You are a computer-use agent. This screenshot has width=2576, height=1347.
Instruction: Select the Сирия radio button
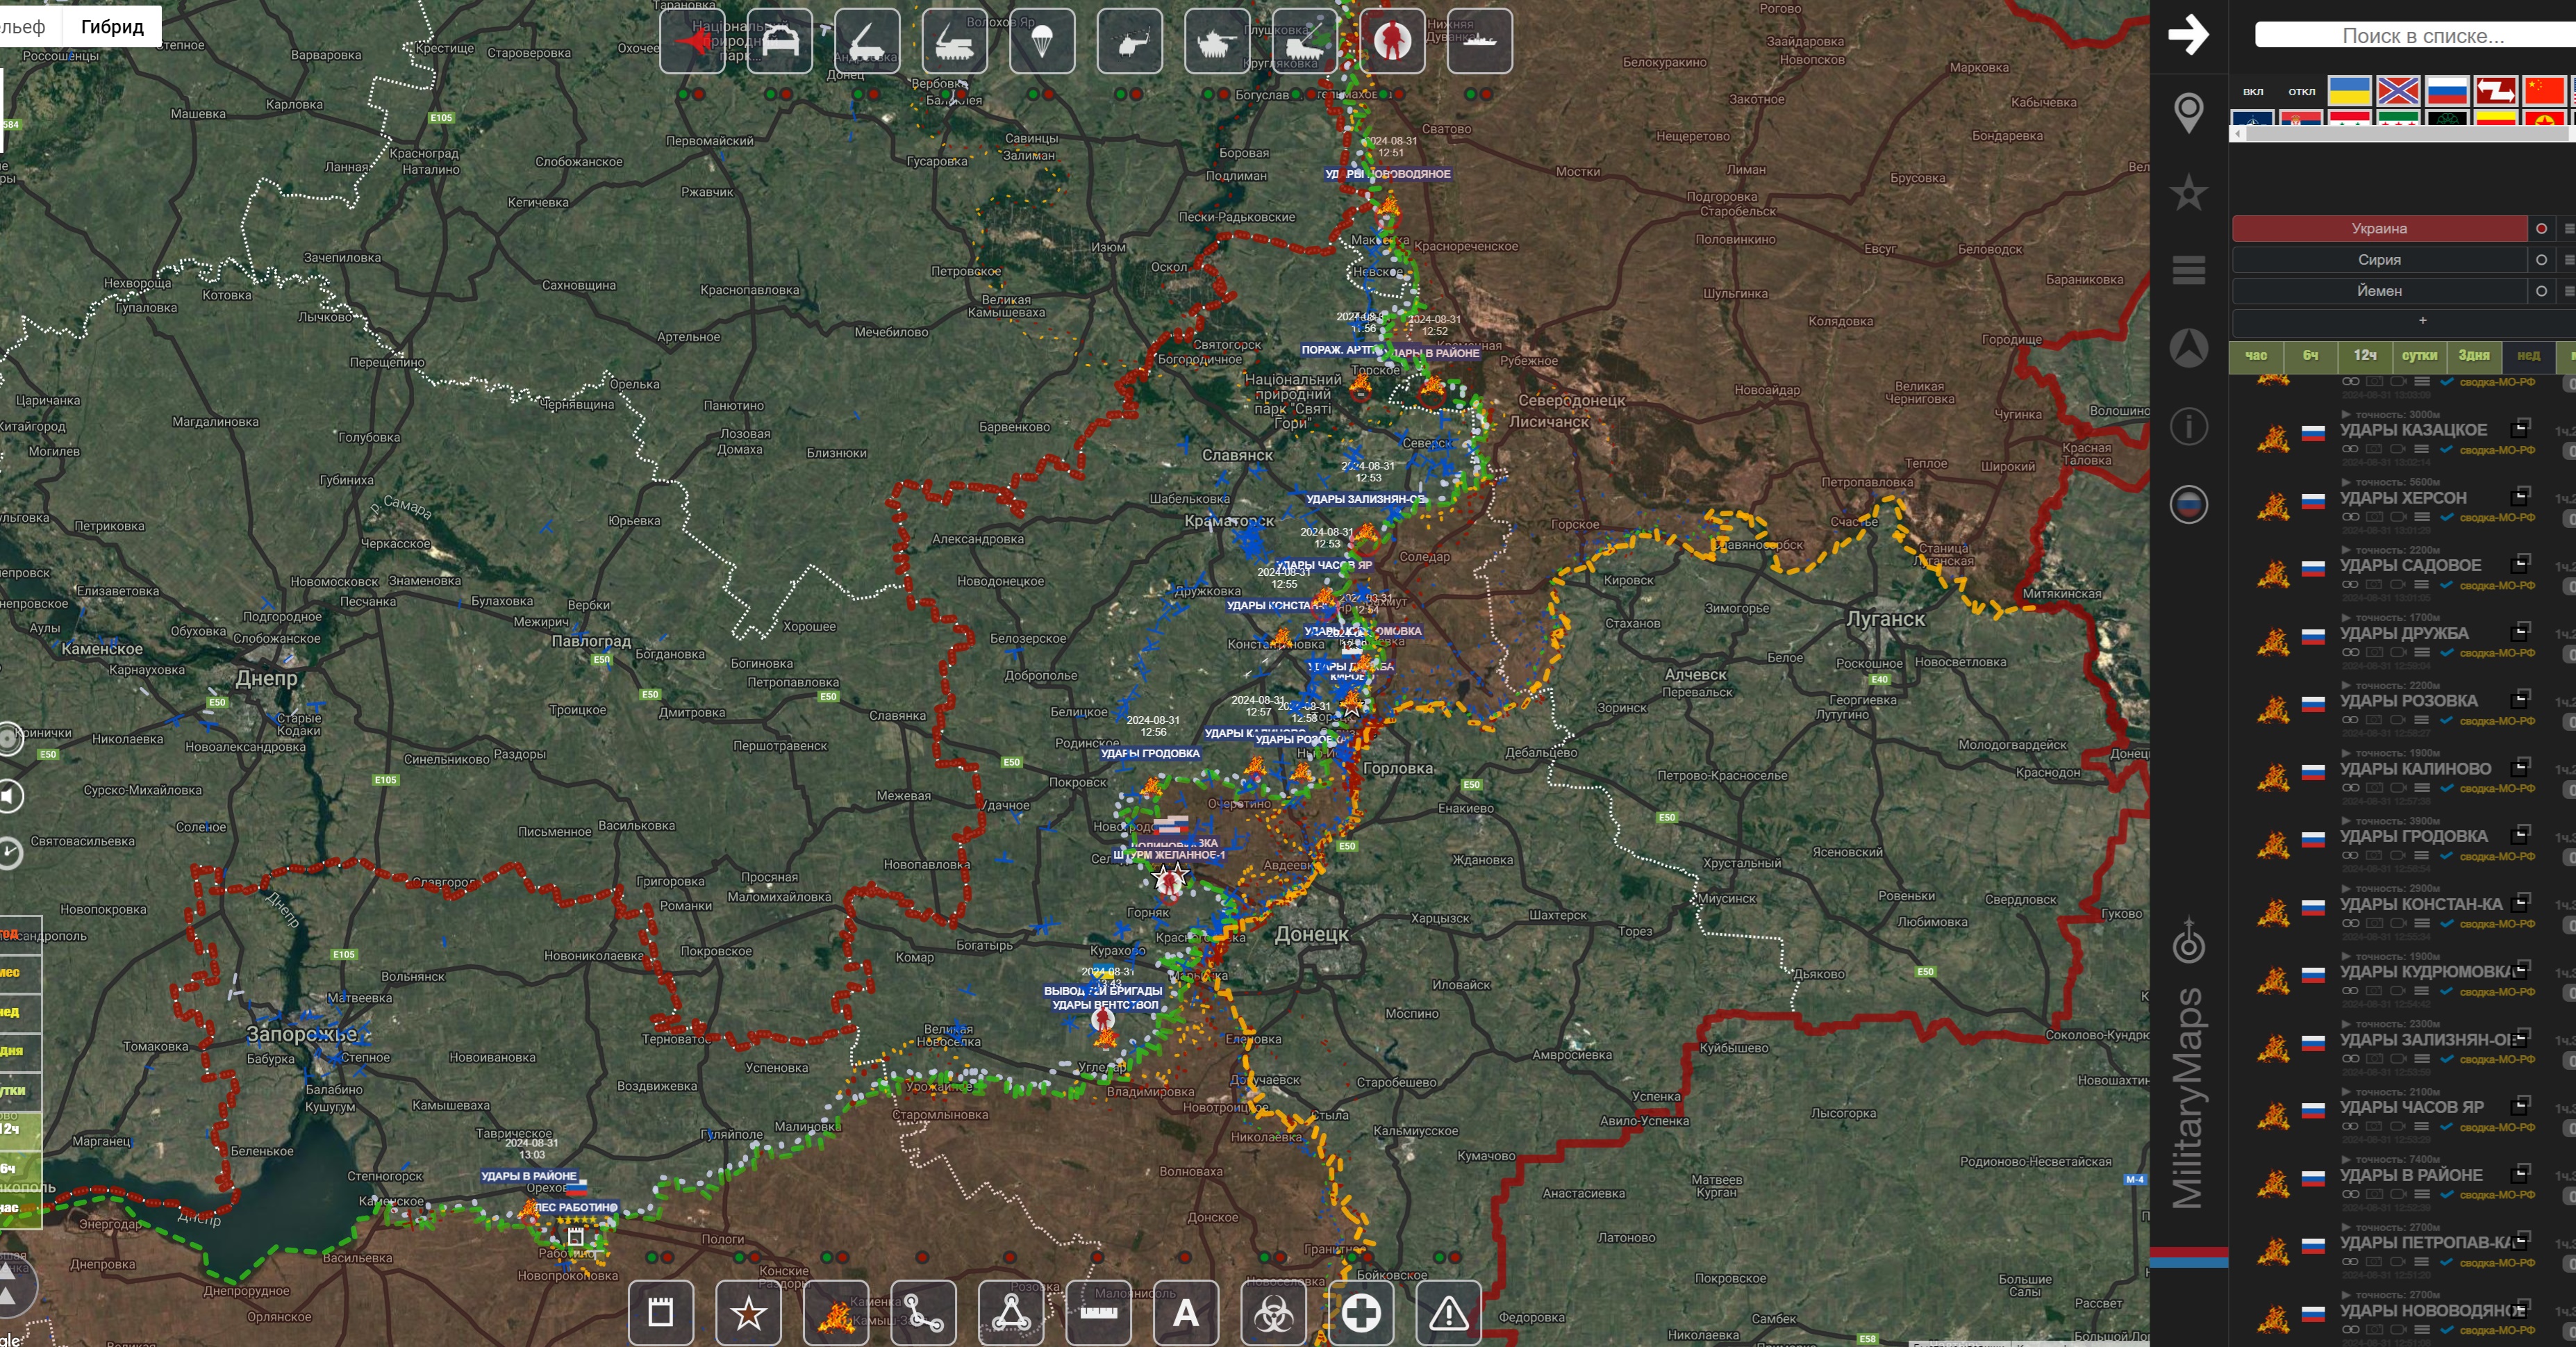tap(2541, 260)
